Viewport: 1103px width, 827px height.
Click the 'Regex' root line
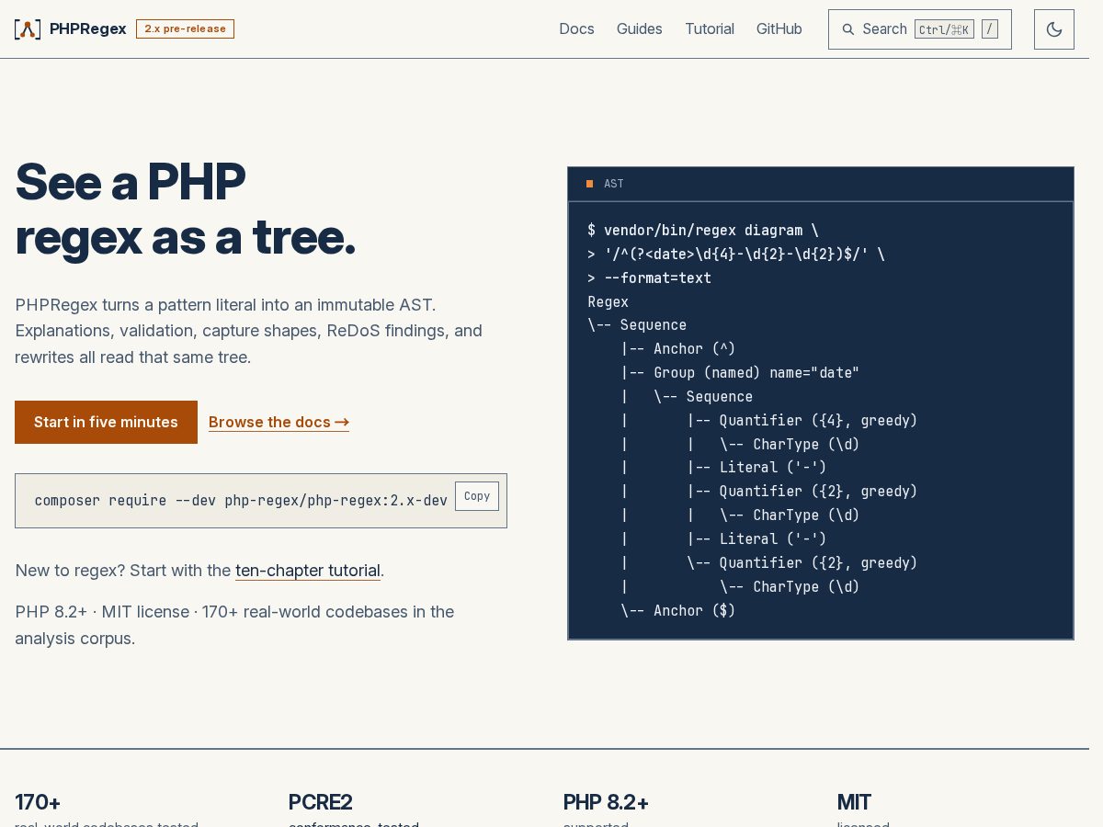[608, 301]
